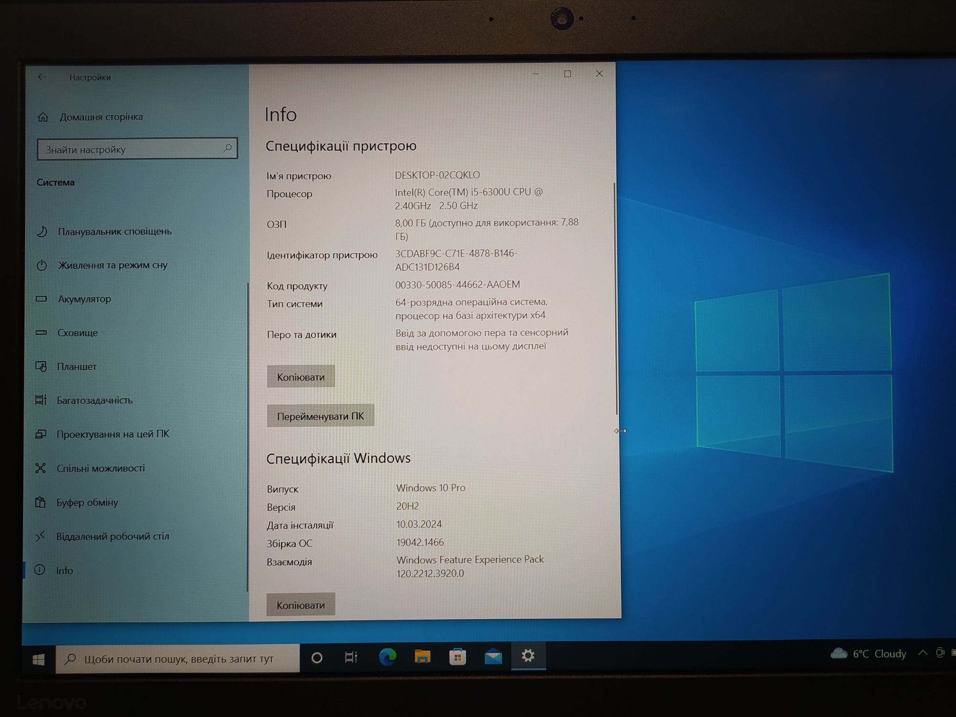
Task: Select Сховище menu label
Action: [x=77, y=333]
